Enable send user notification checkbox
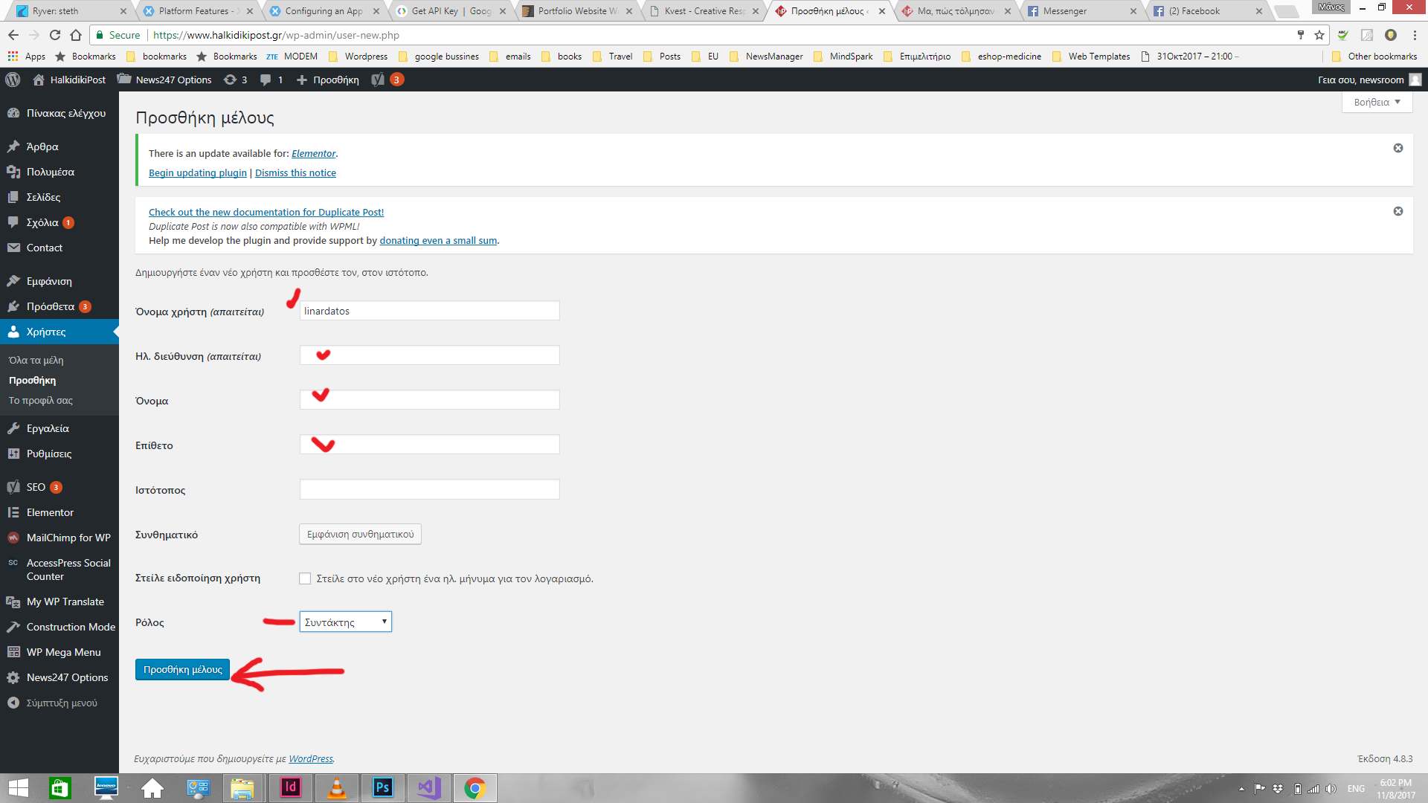This screenshot has height=803, width=1428. click(305, 578)
